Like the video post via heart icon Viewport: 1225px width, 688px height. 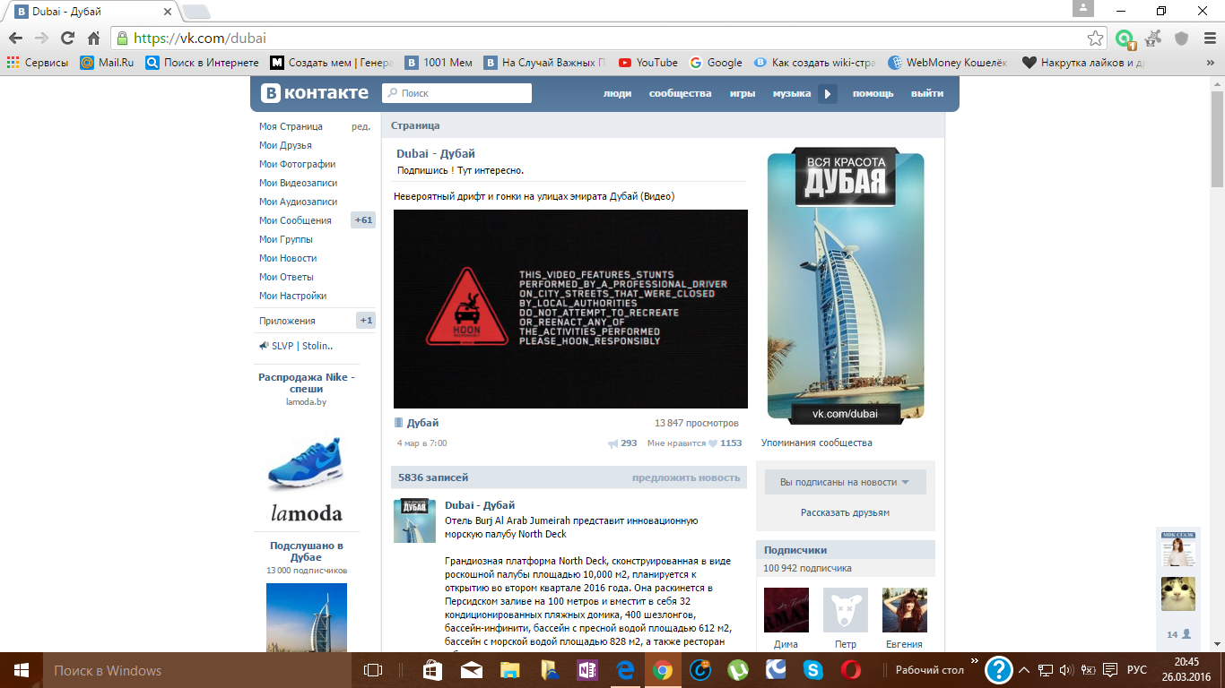(714, 443)
